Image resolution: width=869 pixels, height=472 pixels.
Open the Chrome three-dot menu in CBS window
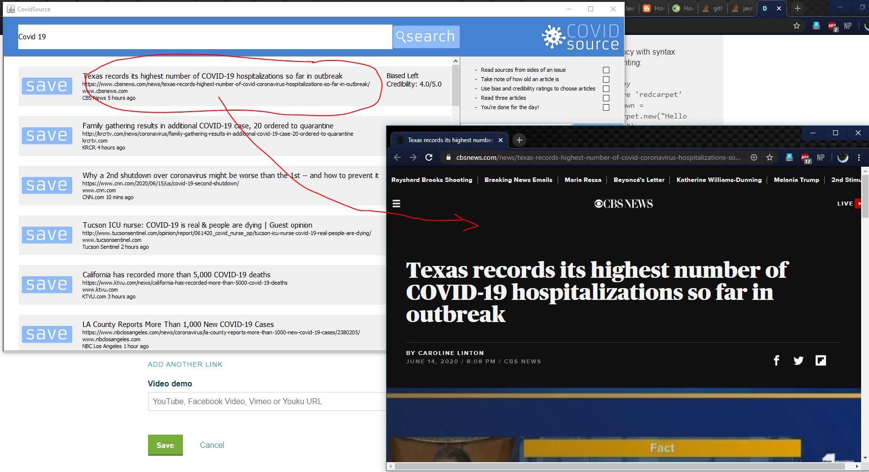859,157
